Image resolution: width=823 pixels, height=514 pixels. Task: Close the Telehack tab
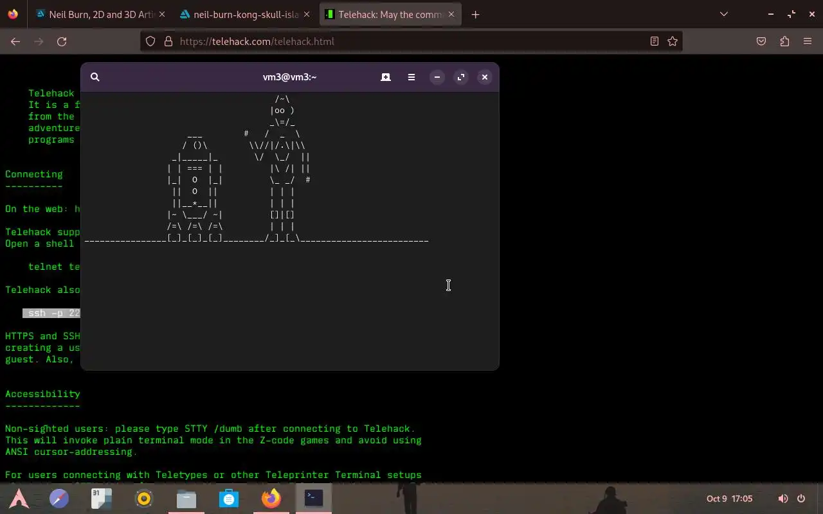pos(451,14)
